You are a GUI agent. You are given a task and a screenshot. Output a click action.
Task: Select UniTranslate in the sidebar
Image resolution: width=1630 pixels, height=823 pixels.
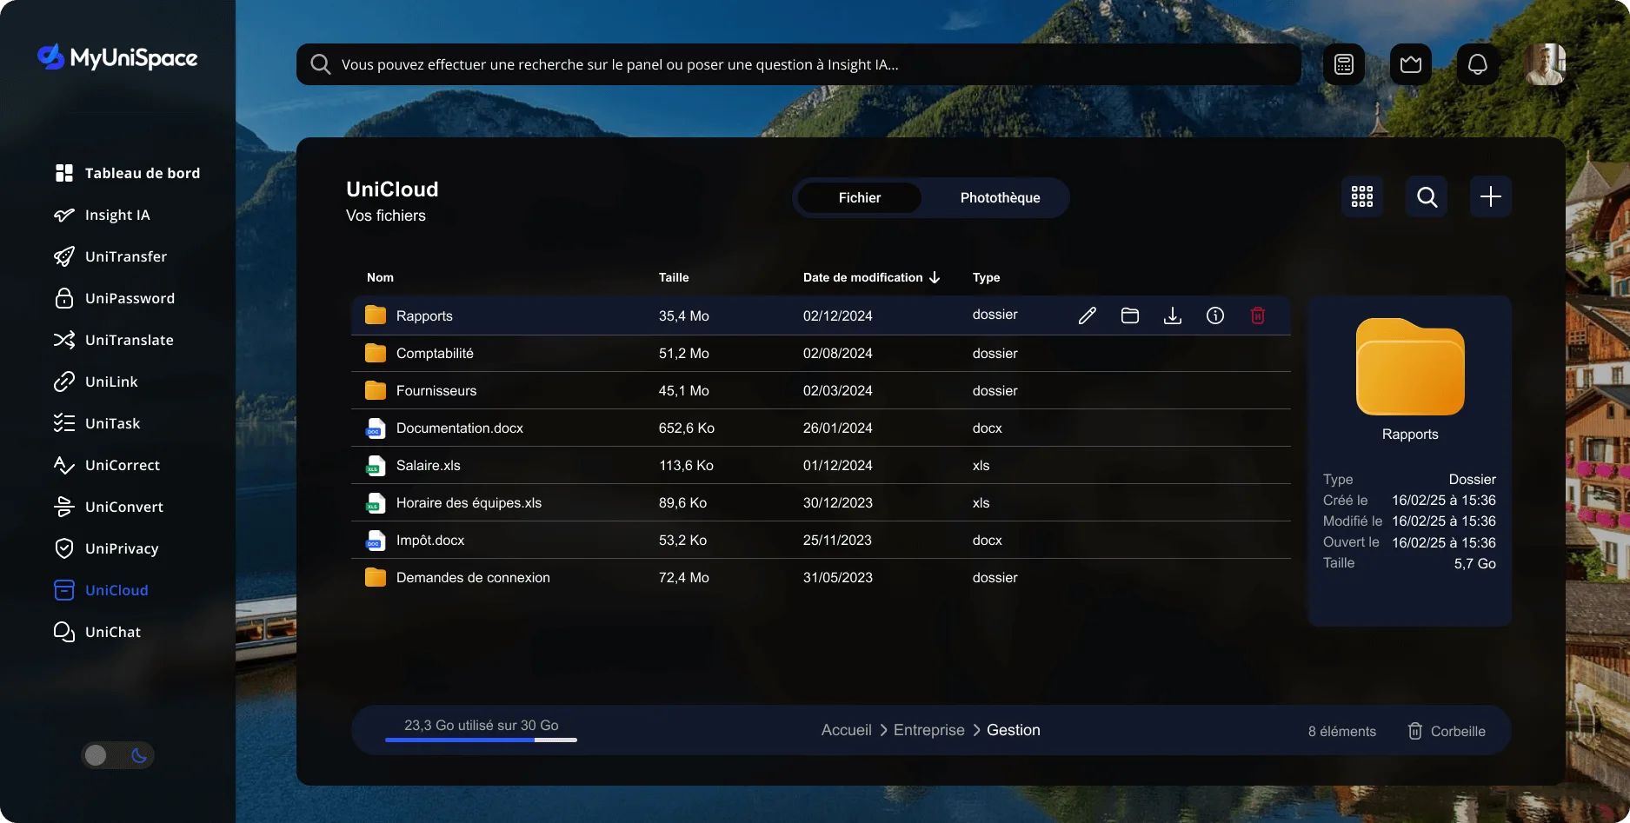114,340
